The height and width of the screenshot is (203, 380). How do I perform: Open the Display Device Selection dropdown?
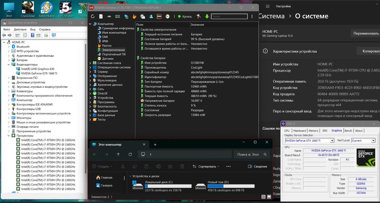click(332, 141)
